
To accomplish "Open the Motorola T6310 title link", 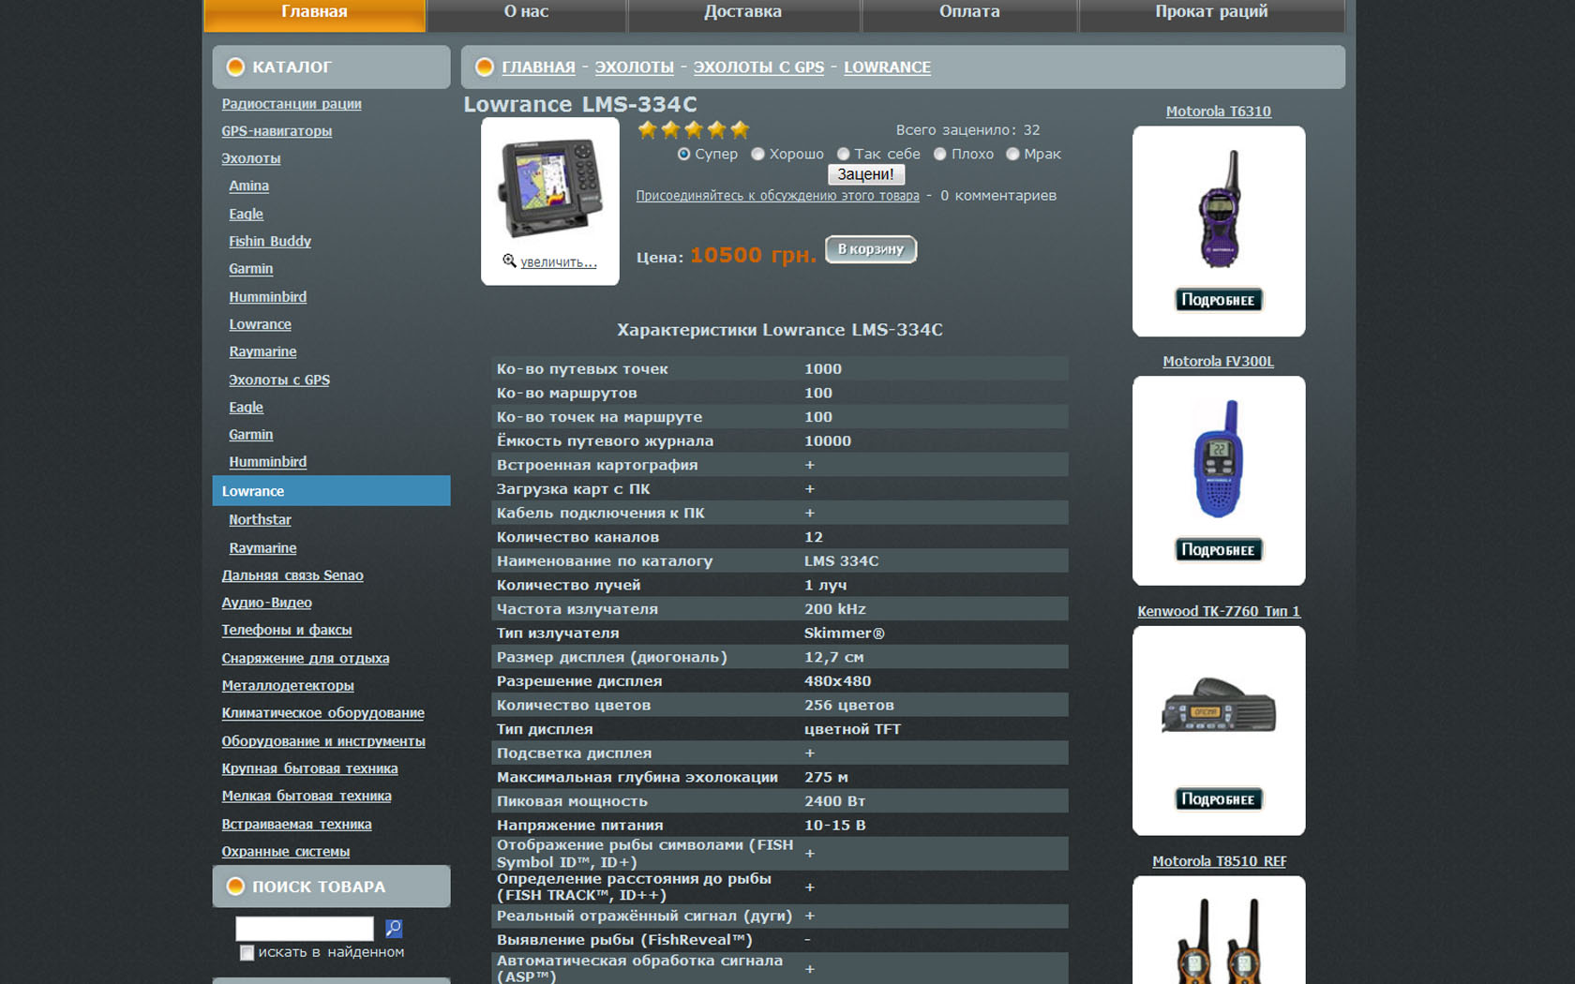I will [x=1218, y=112].
